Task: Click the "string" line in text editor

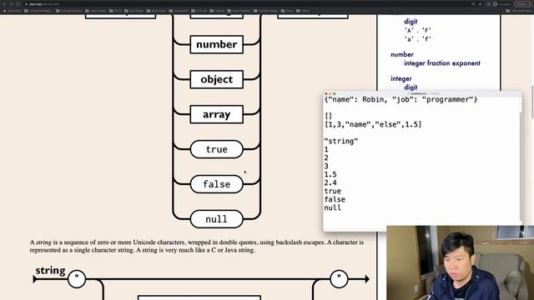Action: [341, 141]
